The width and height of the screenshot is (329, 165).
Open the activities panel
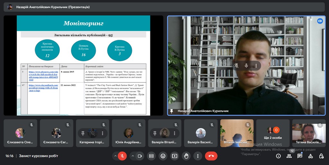pyautogui.click(x=311, y=156)
